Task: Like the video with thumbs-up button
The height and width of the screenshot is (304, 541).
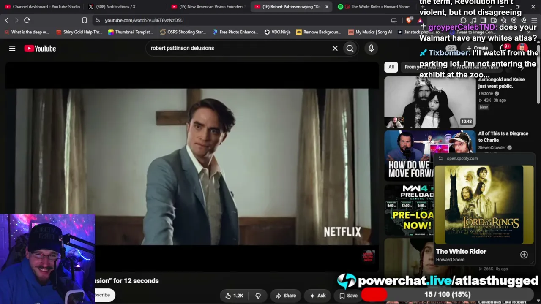Action: [233, 296]
